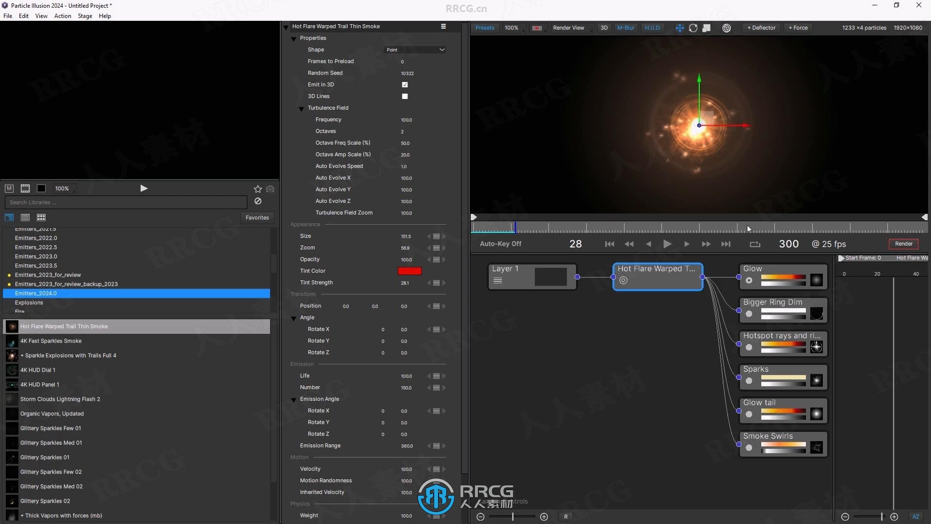Click the Render button

[904, 244]
